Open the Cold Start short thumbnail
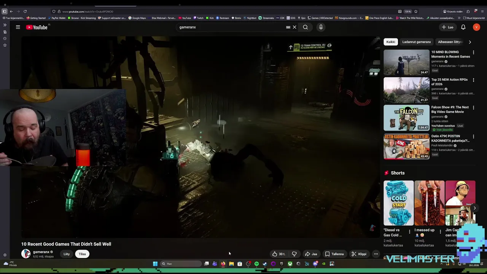The height and width of the screenshot is (274, 487). click(x=398, y=203)
